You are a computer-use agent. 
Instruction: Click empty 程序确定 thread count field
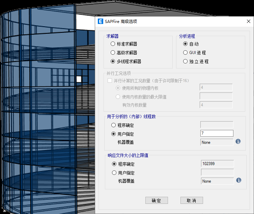(x=217, y=125)
